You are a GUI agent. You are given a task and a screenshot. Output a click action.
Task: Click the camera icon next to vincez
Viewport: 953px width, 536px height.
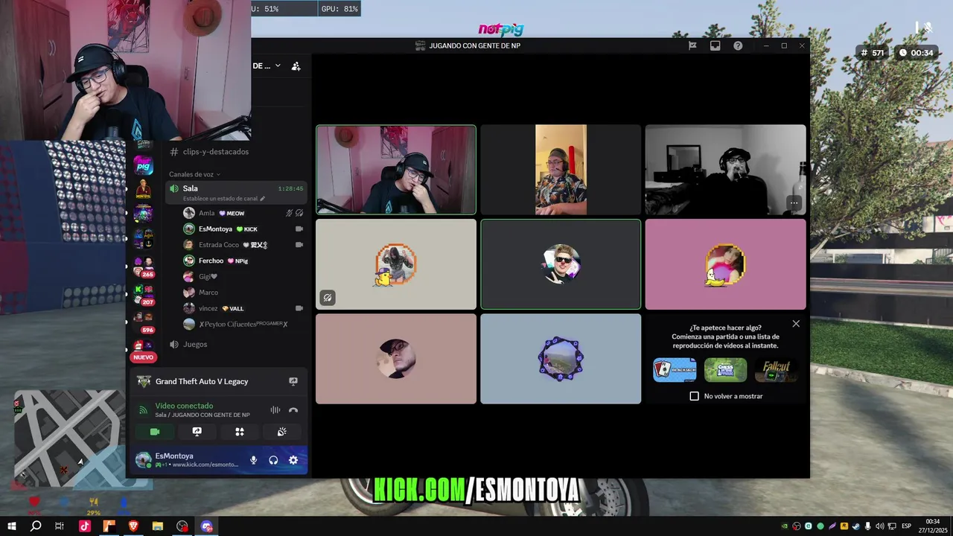point(299,308)
